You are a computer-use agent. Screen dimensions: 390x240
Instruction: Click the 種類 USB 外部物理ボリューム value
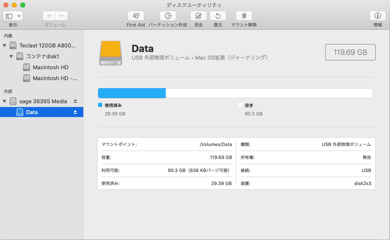[x=346, y=144]
